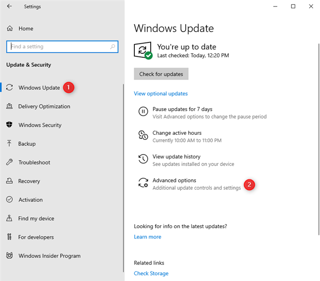Click Pause updates for 7 days
The image size is (320, 281).
tap(182, 109)
